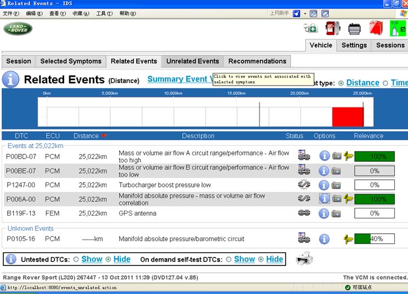Click the printer icon
The image size is (408, 294).
tap(304, 258)
